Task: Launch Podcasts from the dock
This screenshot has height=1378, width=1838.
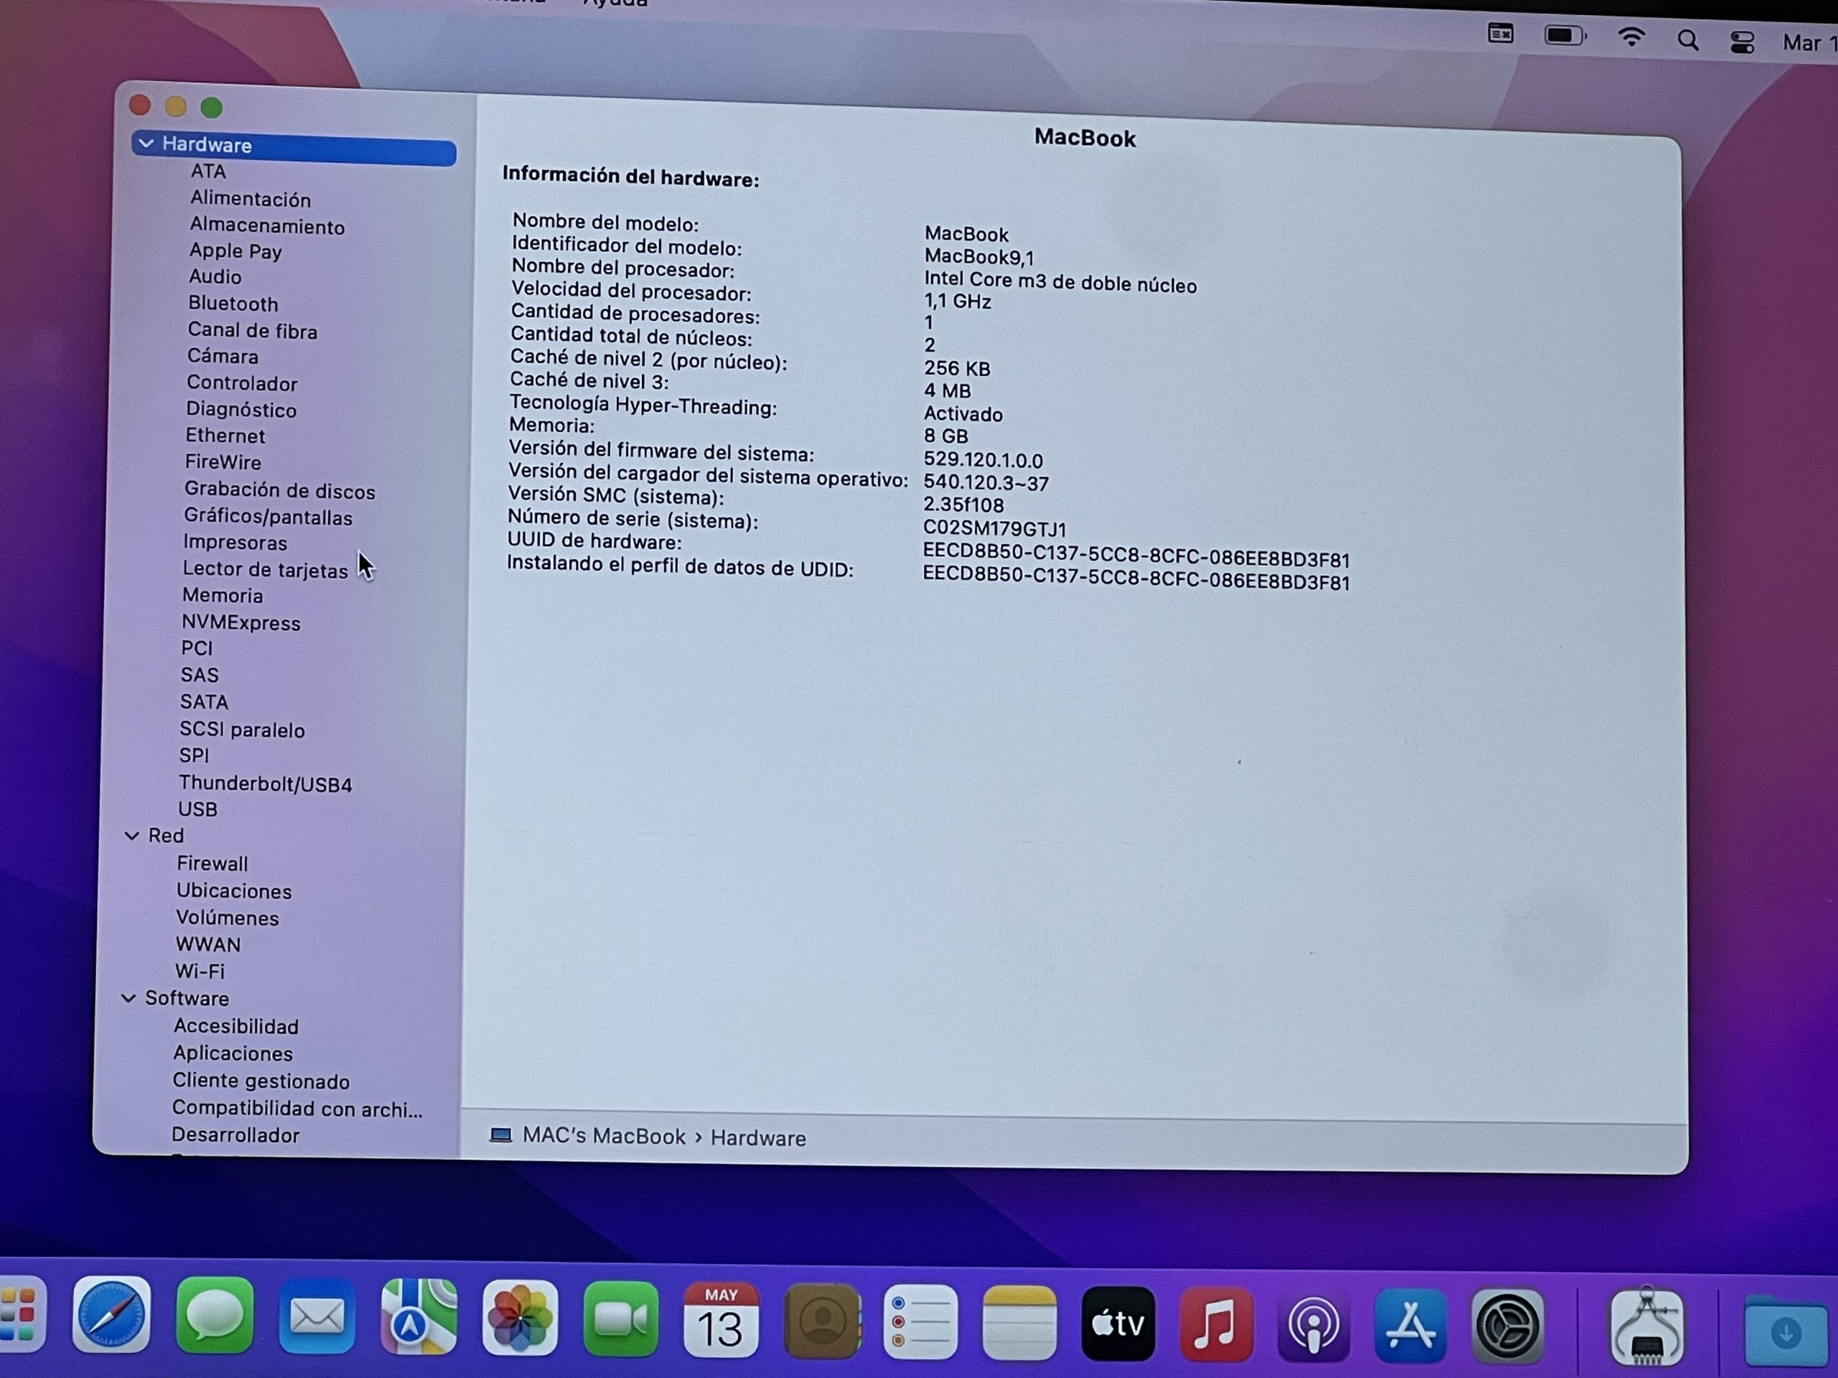Action: 1313,1326
